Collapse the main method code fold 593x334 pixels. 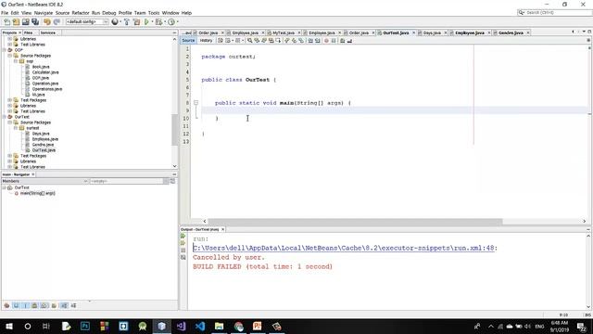(x=196, y=103)
